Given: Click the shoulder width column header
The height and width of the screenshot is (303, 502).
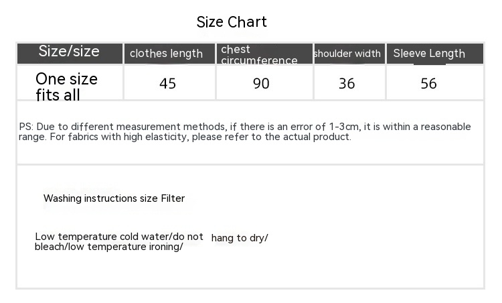Looking at the screenshot, I should point(347,54).
